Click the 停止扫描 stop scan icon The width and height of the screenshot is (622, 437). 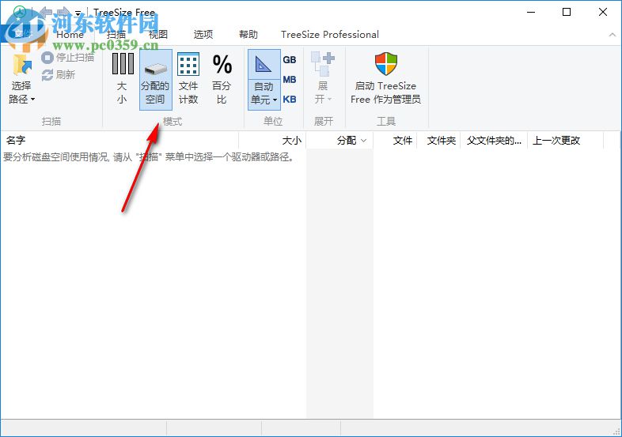coord(47,58)
